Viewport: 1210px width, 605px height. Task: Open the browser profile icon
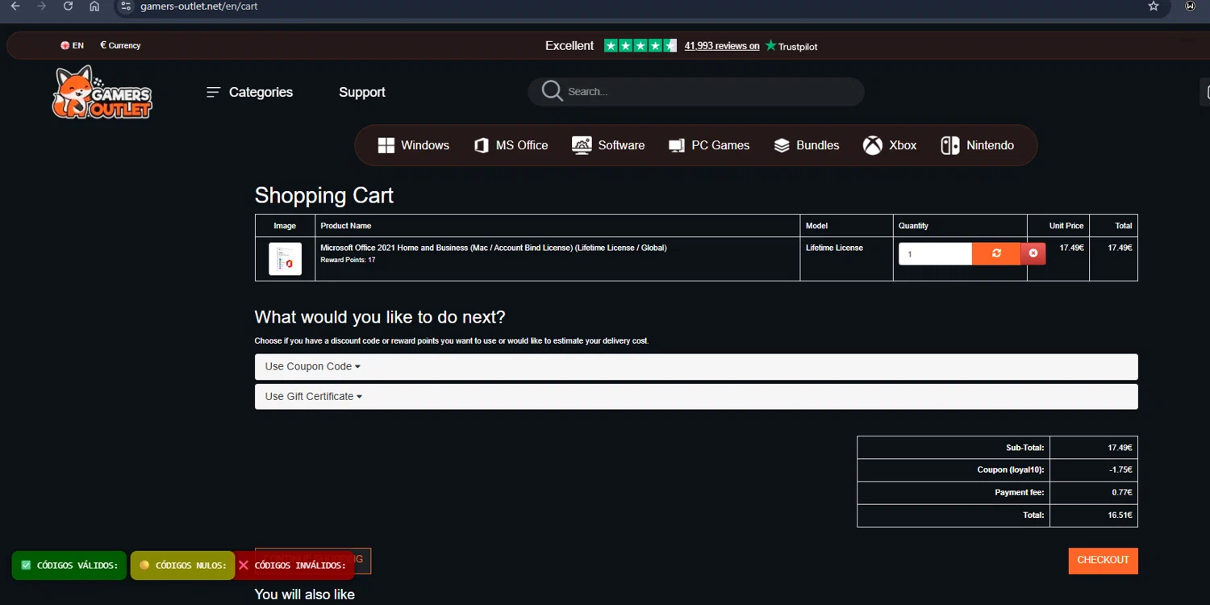tap(1190, 6)
